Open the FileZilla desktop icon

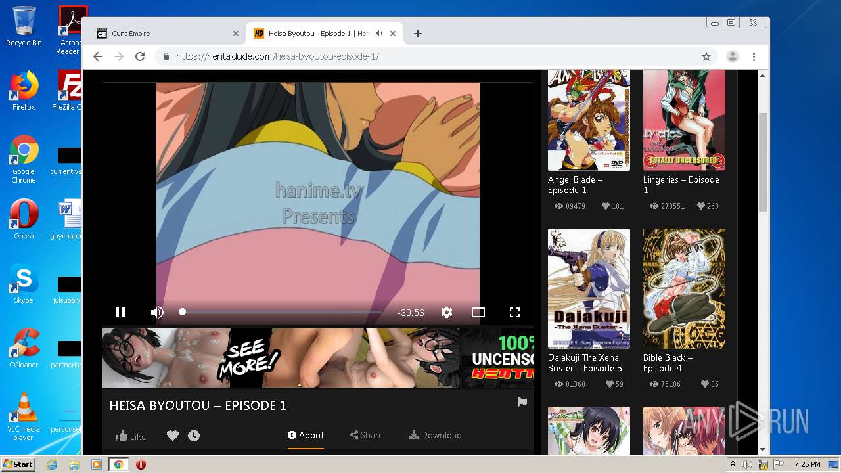(x=68, y=91)
